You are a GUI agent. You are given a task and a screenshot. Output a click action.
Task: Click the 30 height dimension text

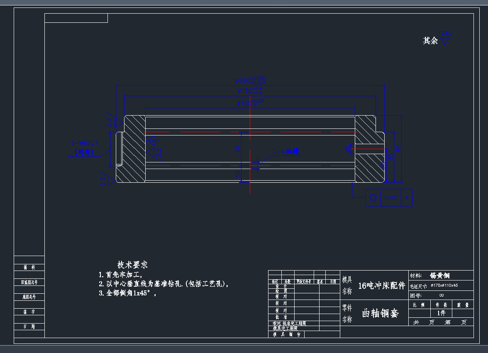[x=390, y=157]
